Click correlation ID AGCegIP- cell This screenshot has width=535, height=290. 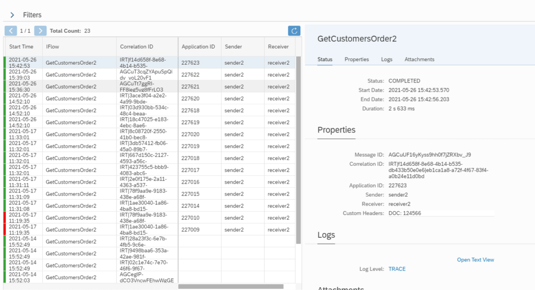pos(147,277)
